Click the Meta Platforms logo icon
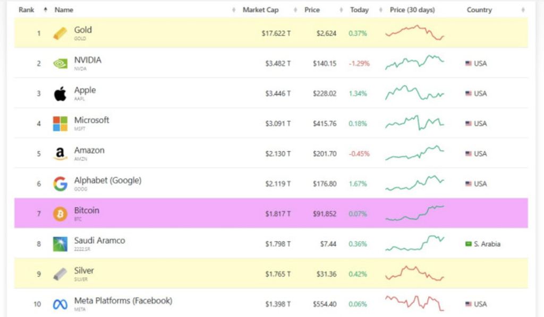Image resolution: width=544 pixels, height=317 pixels. coord(60,304)
